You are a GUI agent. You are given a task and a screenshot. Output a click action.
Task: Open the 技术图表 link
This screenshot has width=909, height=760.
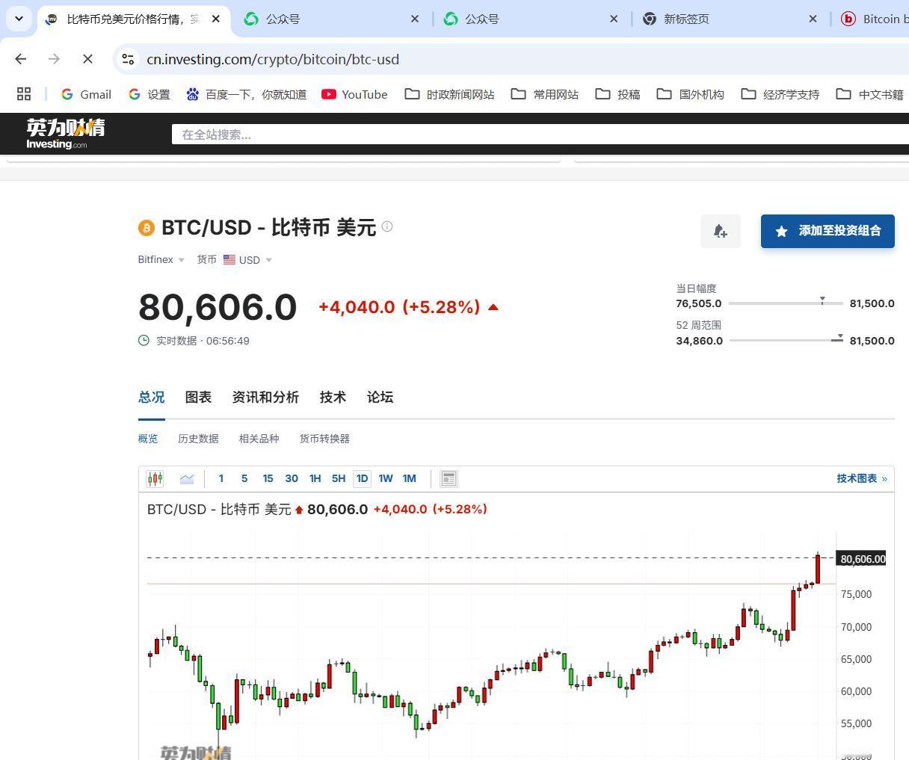tap(862, 479)
